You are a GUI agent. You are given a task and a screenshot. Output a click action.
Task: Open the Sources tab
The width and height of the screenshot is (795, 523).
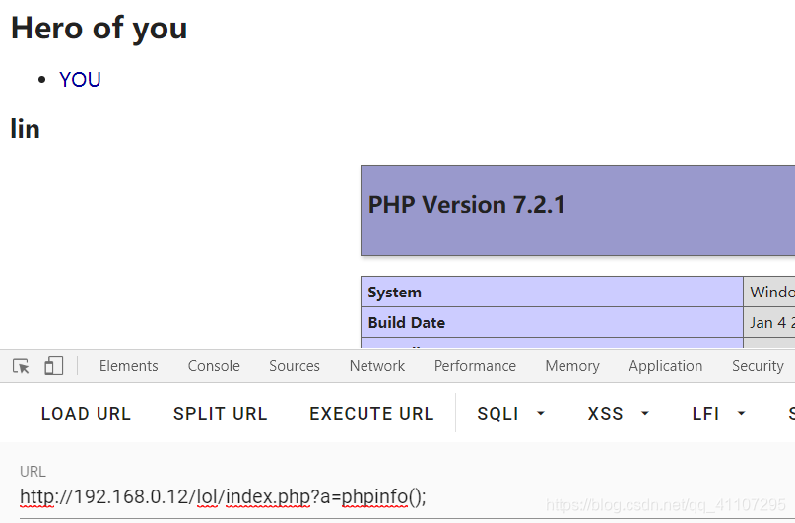(x=295, y=365)
